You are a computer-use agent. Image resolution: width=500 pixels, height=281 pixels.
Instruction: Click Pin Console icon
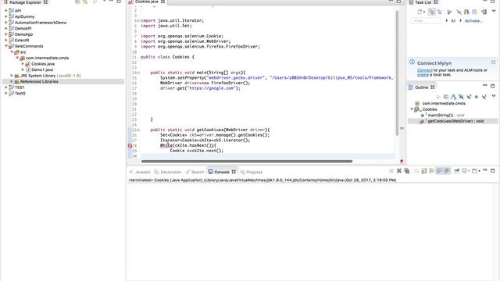456,171
